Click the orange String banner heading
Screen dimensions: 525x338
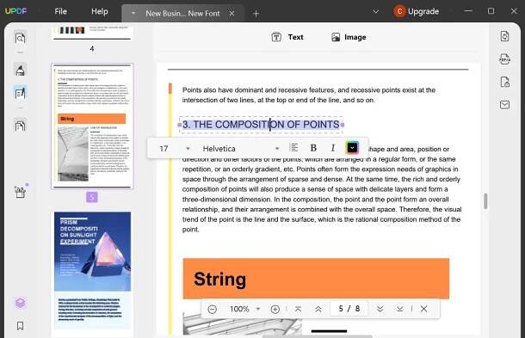coord(316,279)
